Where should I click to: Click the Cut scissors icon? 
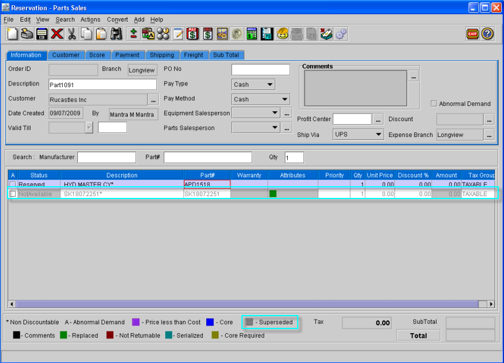point(71,34)
